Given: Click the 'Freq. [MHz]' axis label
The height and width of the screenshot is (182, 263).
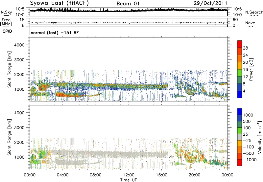Looking at the screenshot, I should tap(6, 22).
